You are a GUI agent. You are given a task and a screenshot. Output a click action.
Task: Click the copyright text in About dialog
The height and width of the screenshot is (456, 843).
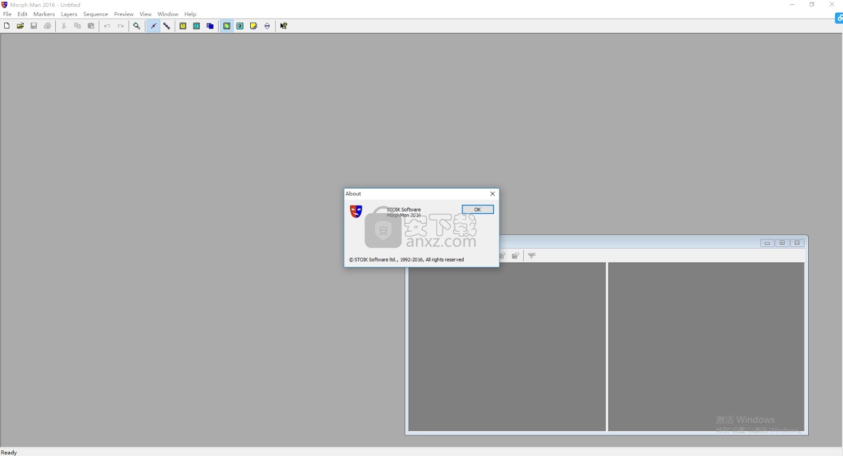pos(406,260)
